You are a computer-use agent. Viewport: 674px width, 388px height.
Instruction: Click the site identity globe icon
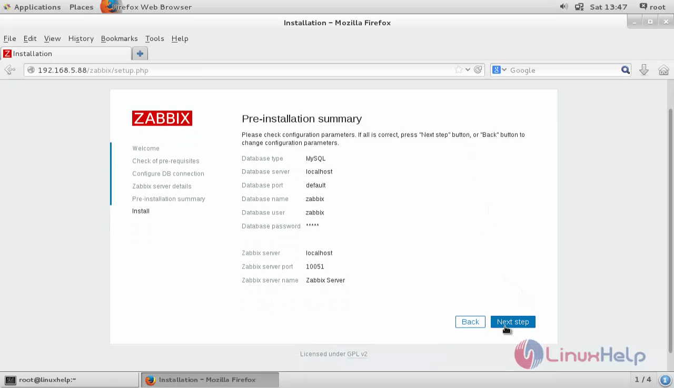tap(31, 70)
